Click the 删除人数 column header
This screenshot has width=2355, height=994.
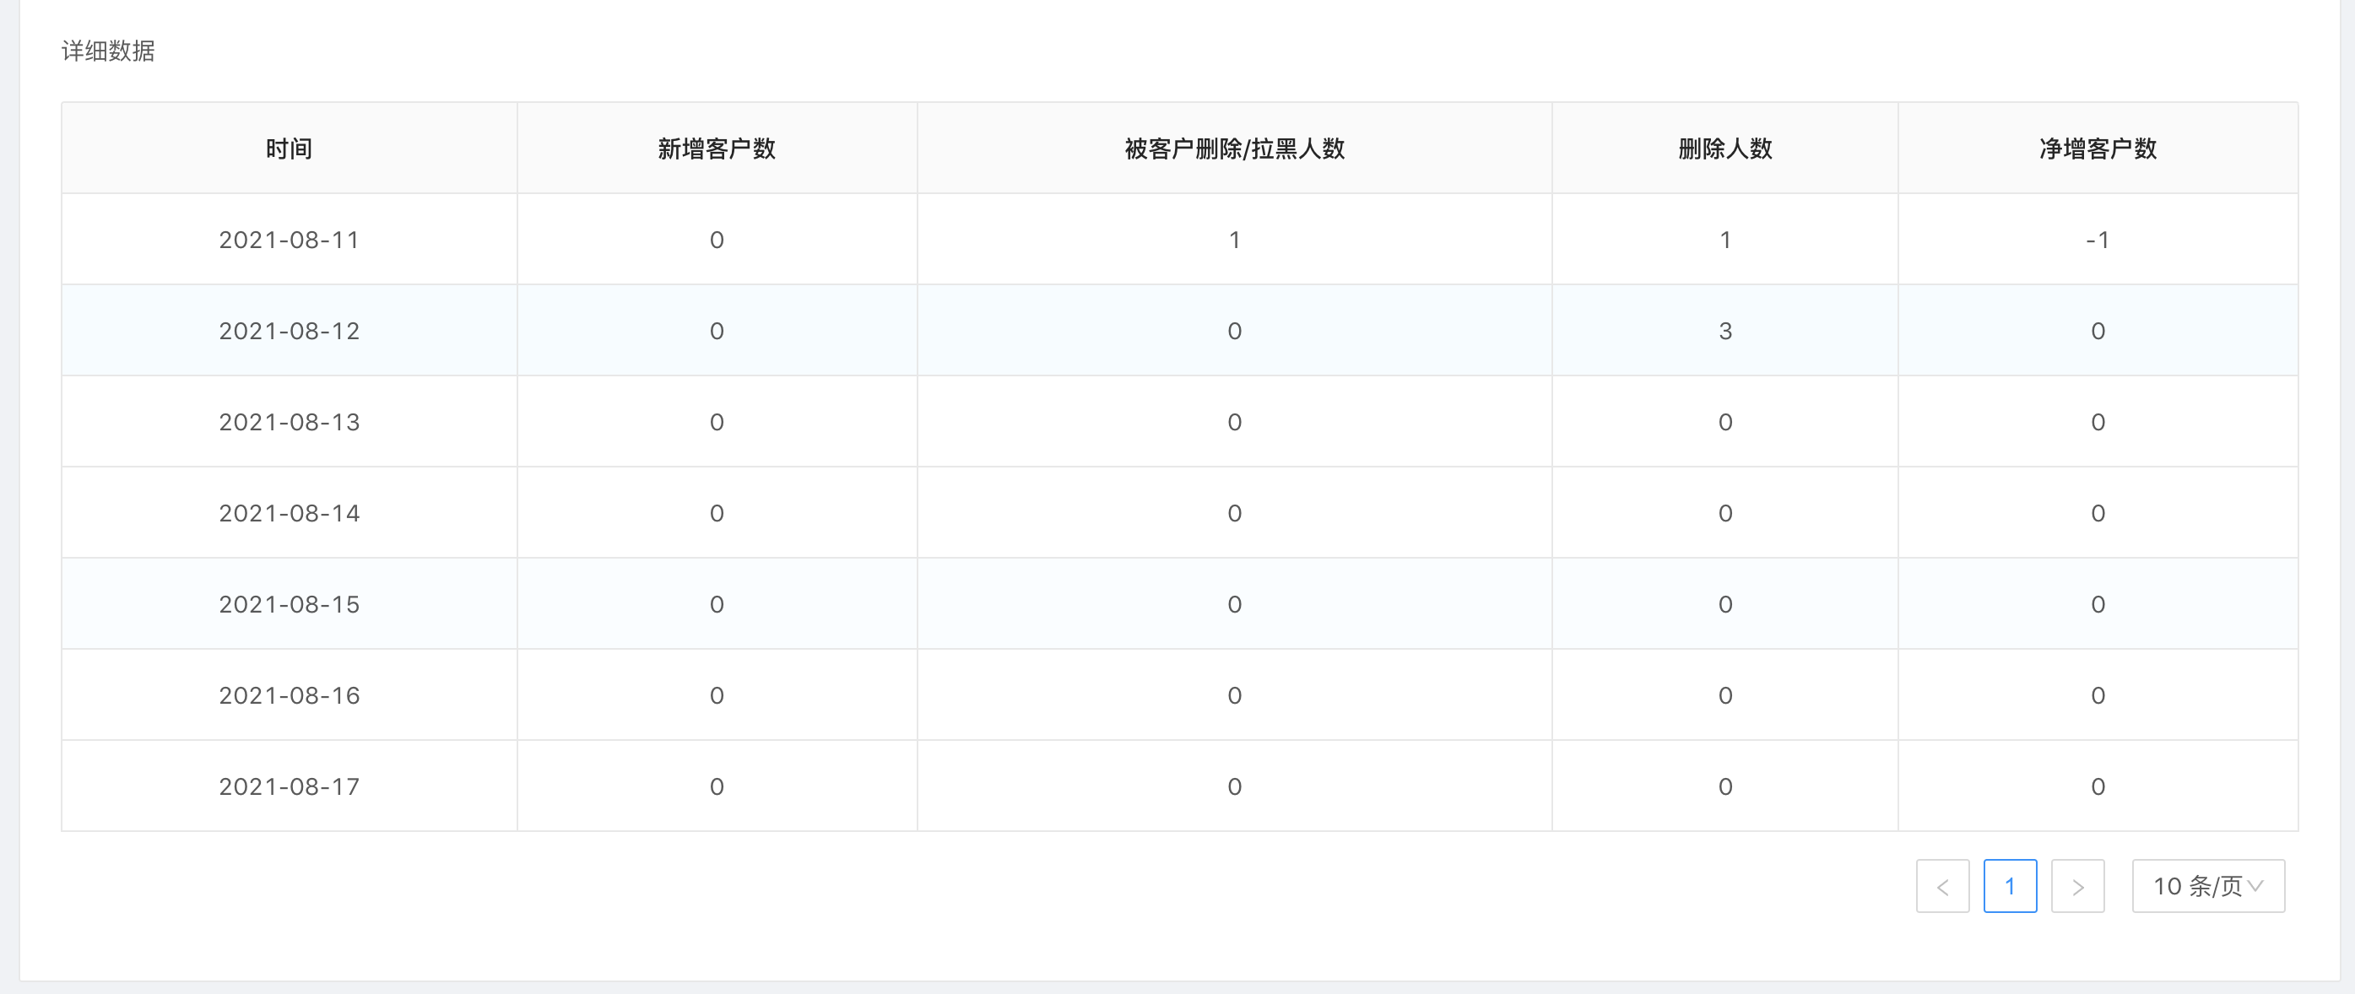pos(1725,149)
